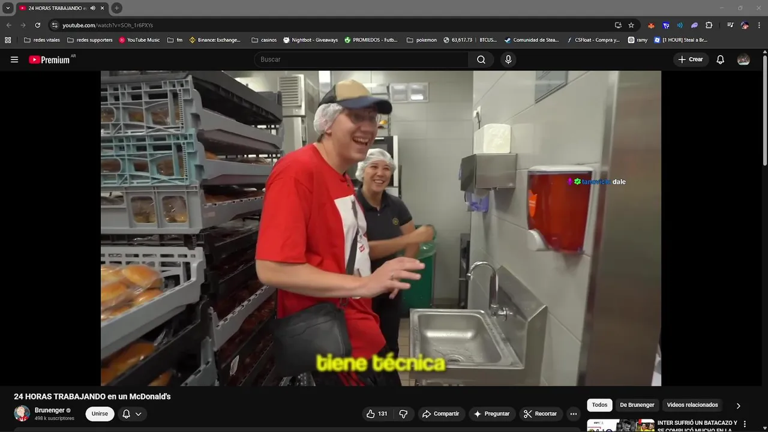Open more actions three-dot menu

click(x=574, y=414)
